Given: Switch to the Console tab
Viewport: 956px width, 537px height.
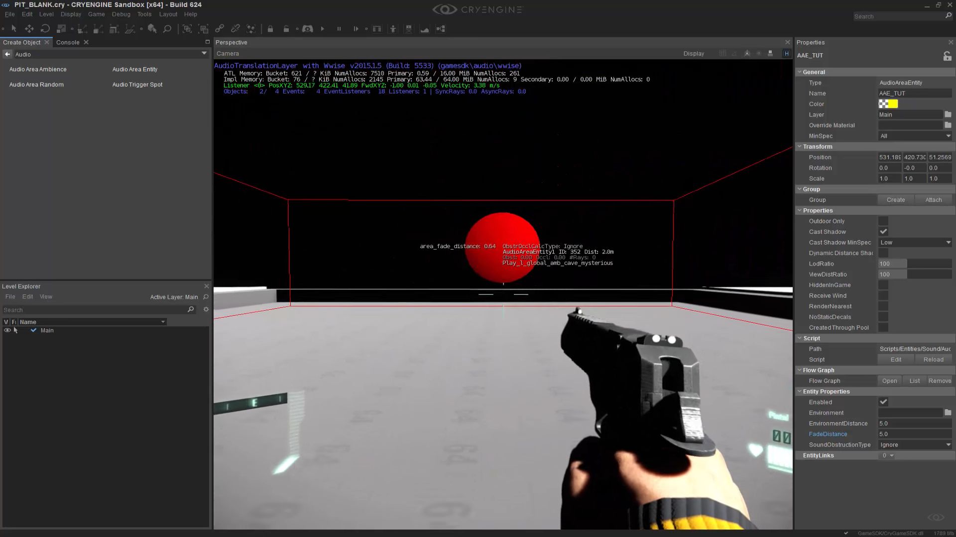Looking at the screenshot, I should [68, 42].
